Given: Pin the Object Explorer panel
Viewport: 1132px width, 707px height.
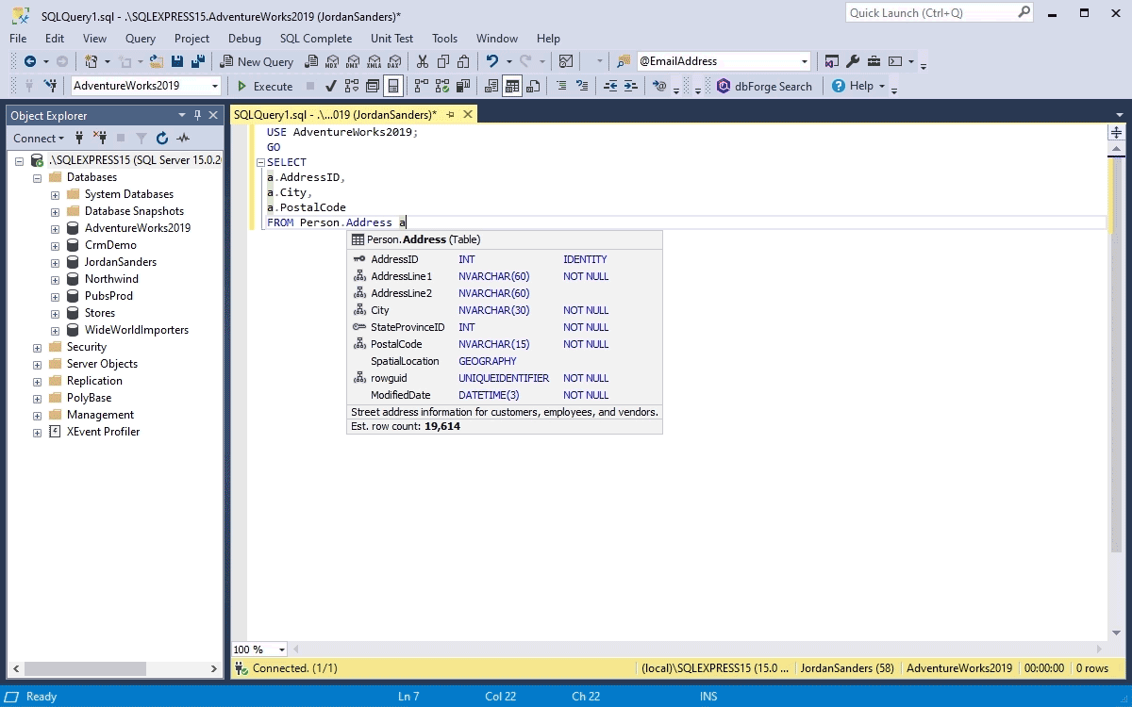Looking at the screenshot, I should point(197,115).
